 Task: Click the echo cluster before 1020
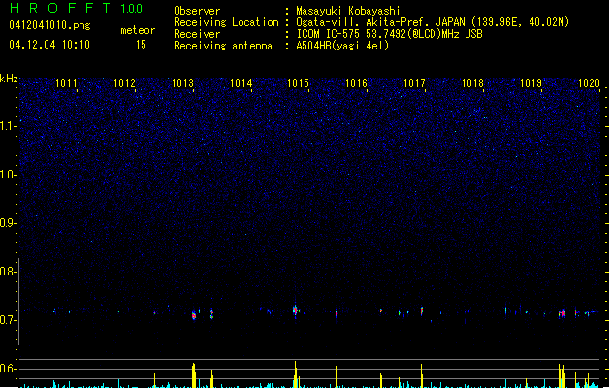(x=562, y=313)
